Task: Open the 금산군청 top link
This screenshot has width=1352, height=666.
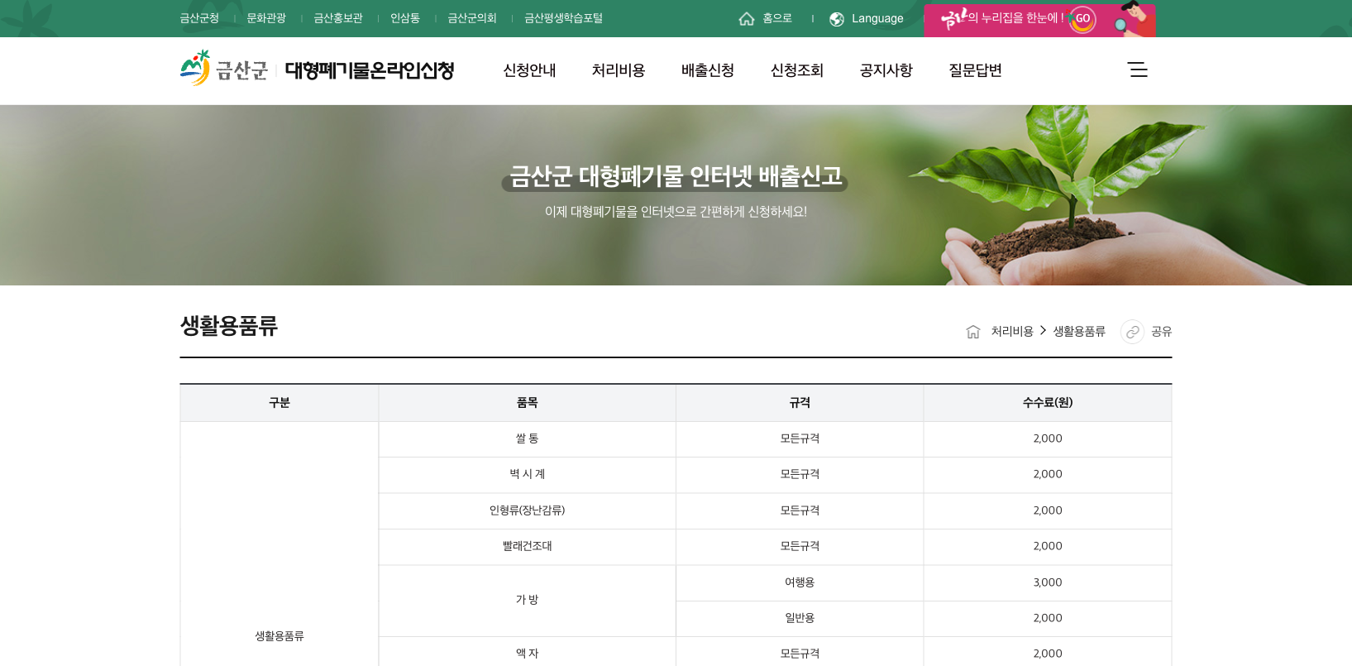Action: point(199,18)
